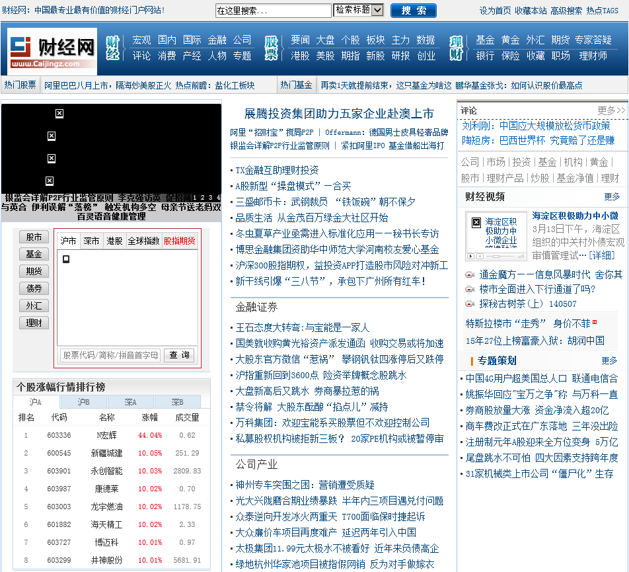The image size is (629, 572).
Task: Click slideshow page number 3
Action: coord(210,198)
